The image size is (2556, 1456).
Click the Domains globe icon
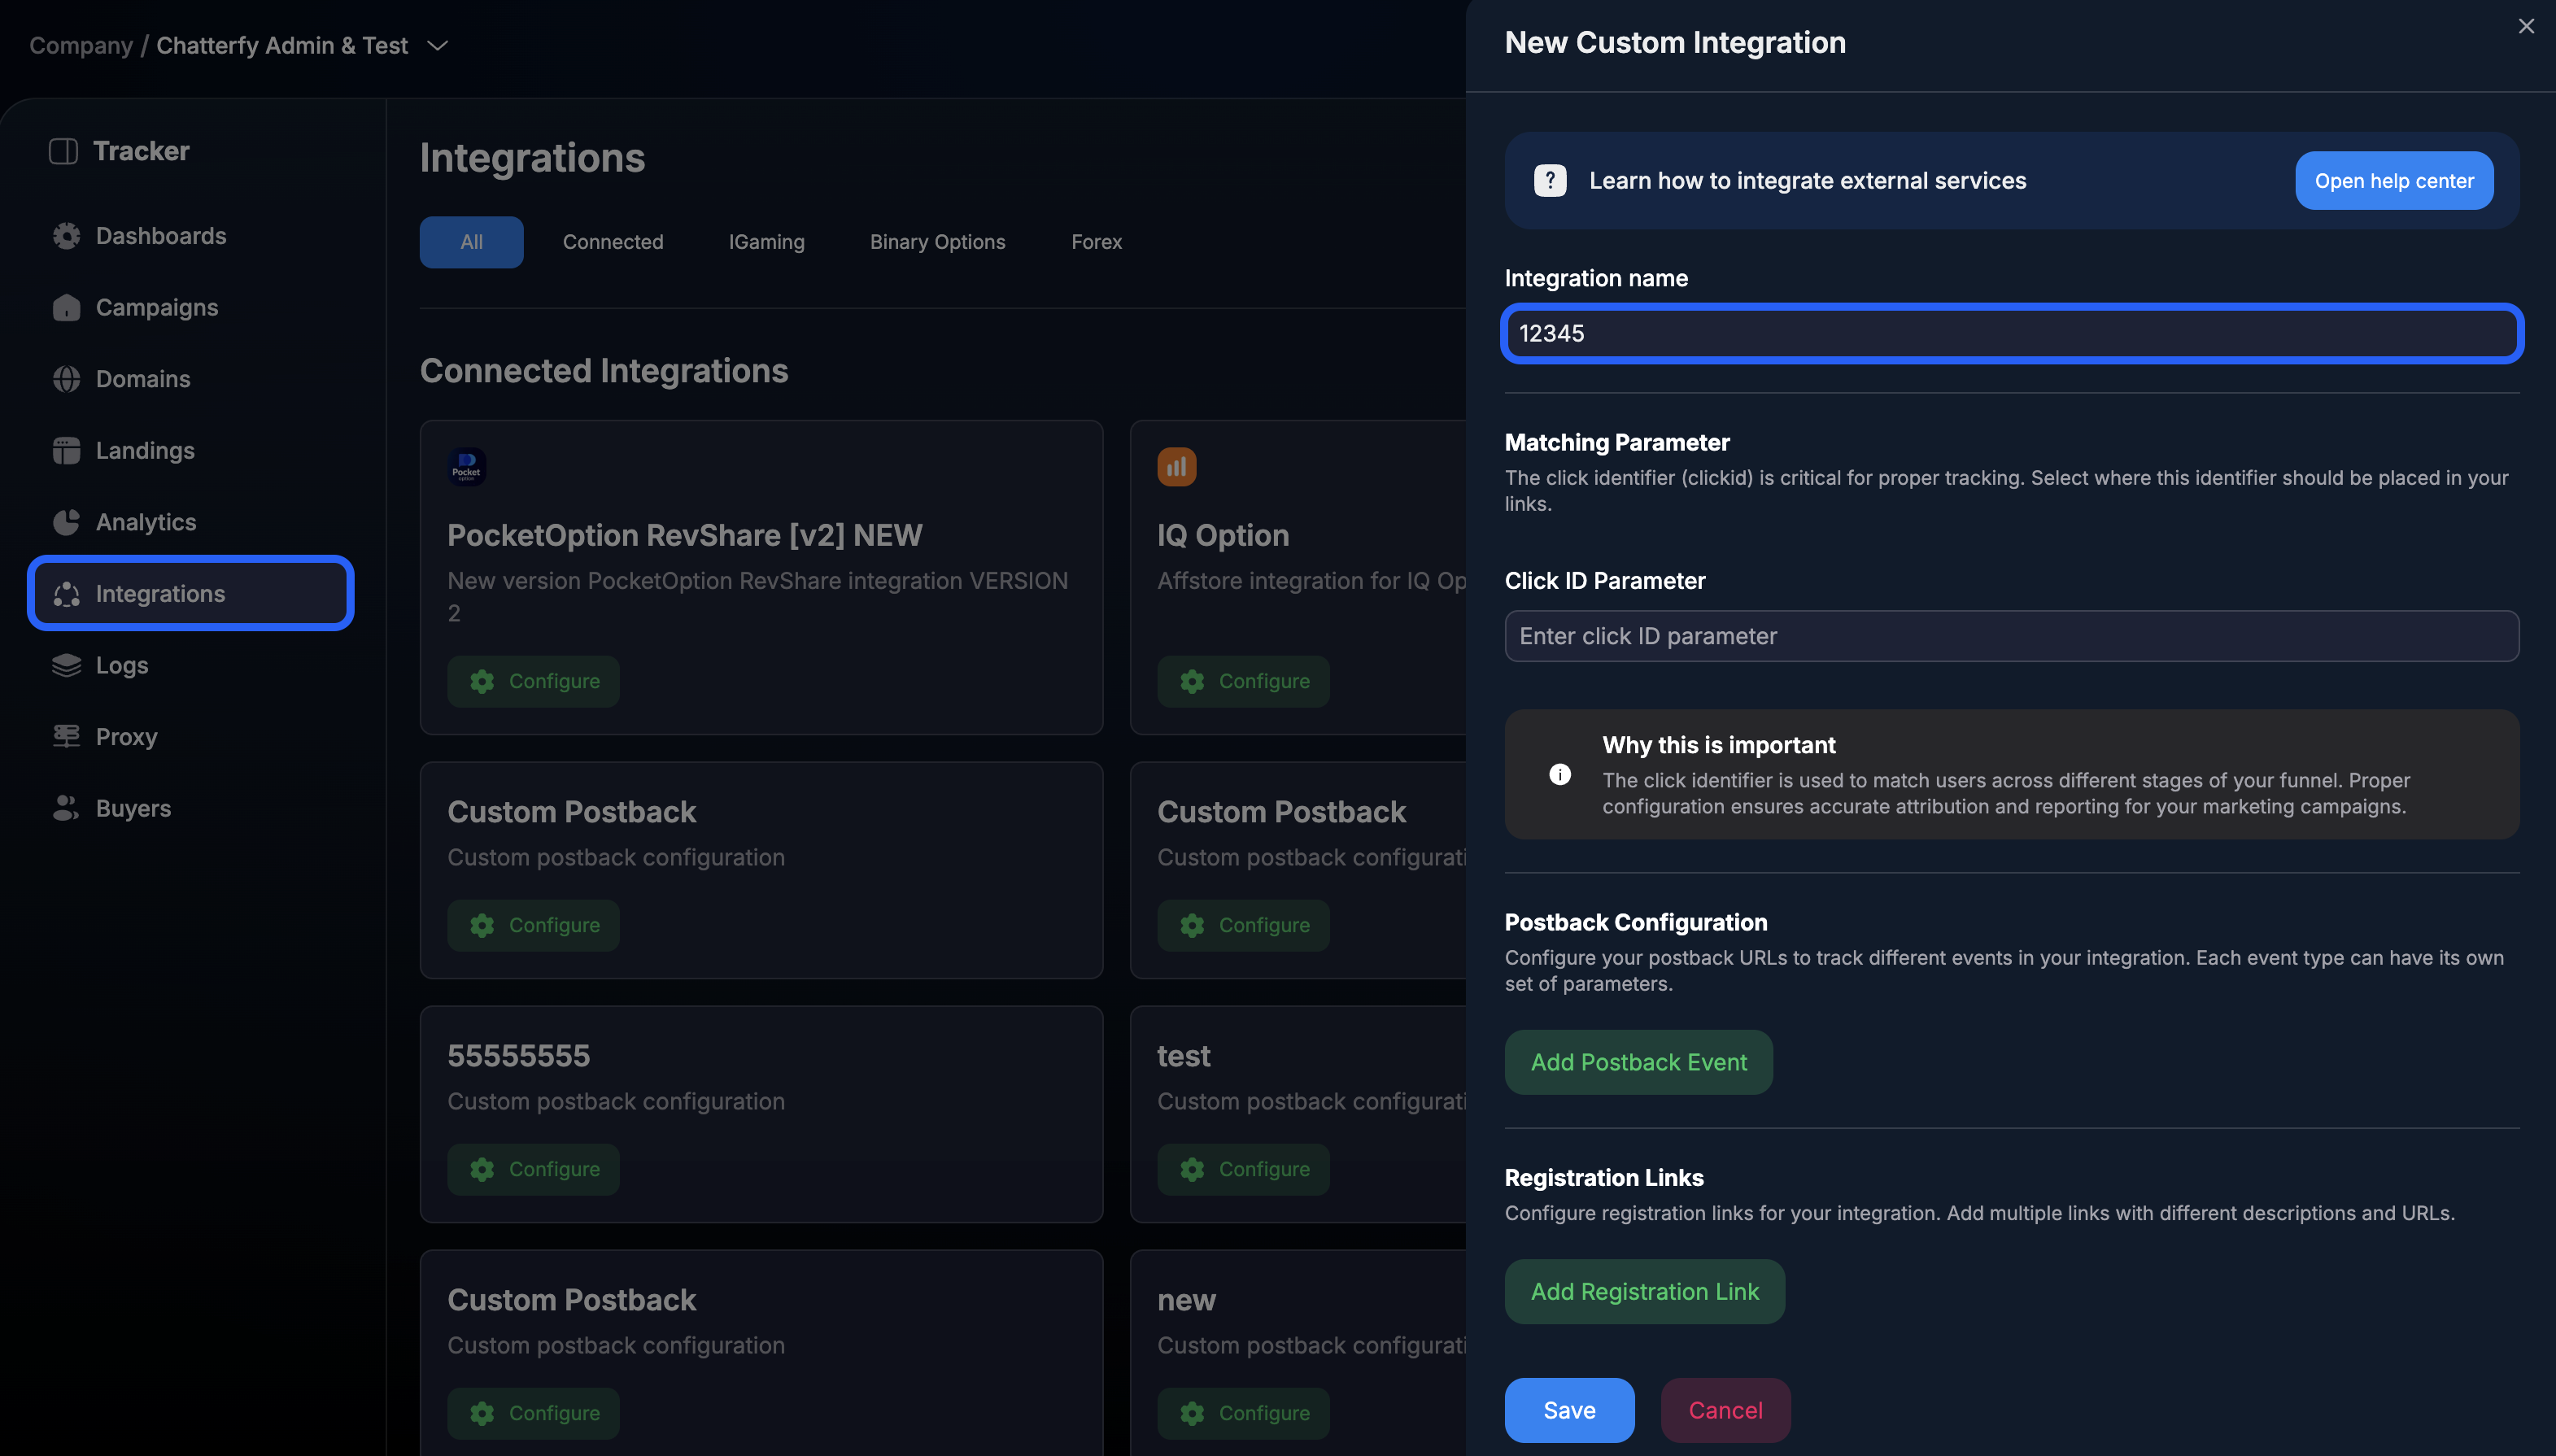click(67, 379)
